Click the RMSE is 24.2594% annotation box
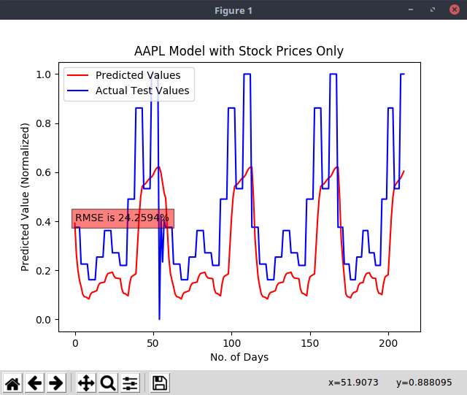Screen dimensions: 467x395 click(123, 218)
